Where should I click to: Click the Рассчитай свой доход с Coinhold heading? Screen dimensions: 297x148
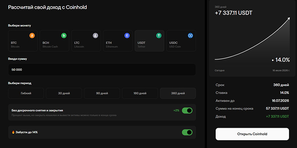click(x=48, y=7)
